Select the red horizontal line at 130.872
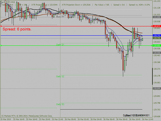This screenshot has width=161, height=121. (x=77, y=26)
